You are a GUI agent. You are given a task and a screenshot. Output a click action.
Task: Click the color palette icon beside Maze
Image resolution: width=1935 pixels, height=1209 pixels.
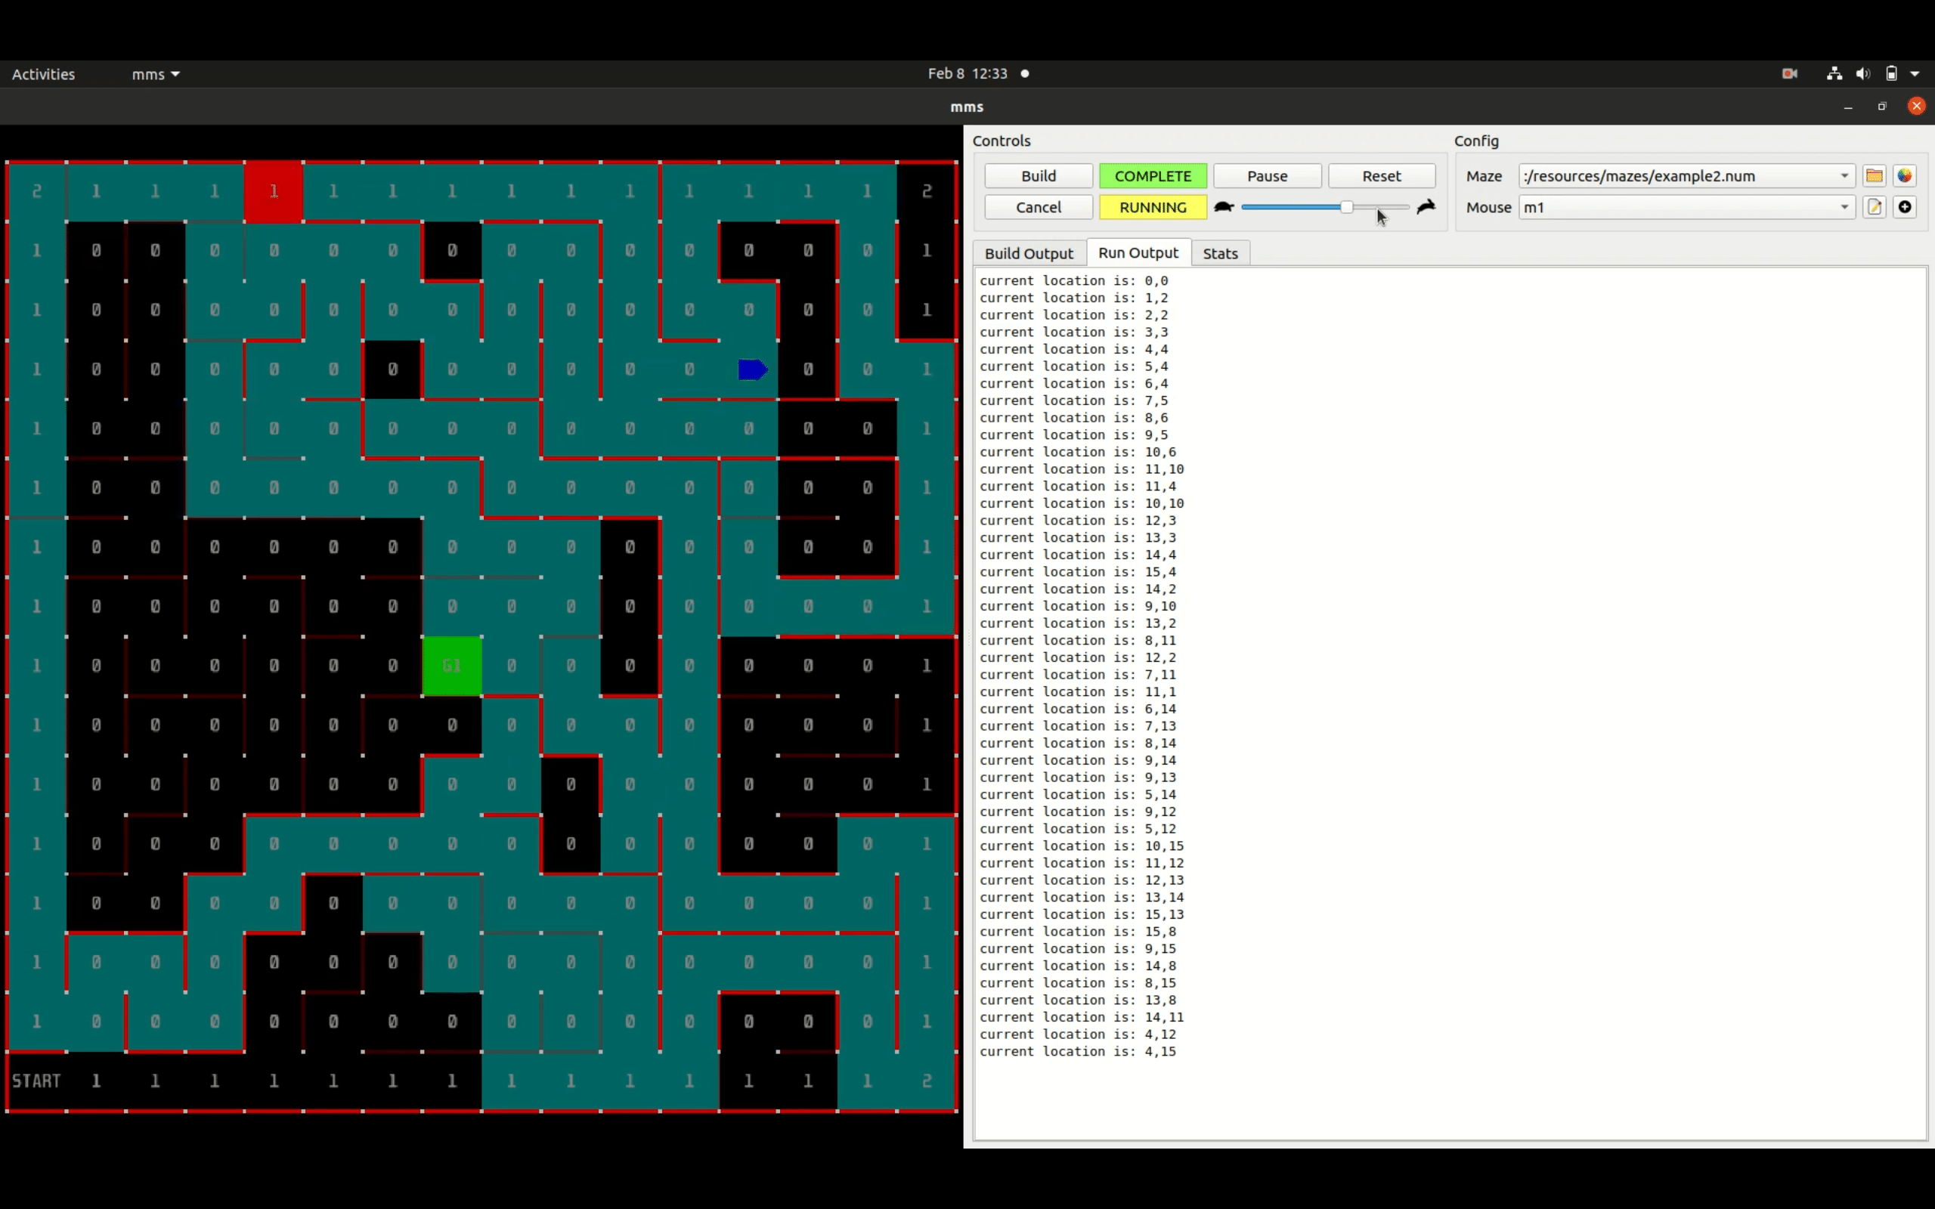1905,176
